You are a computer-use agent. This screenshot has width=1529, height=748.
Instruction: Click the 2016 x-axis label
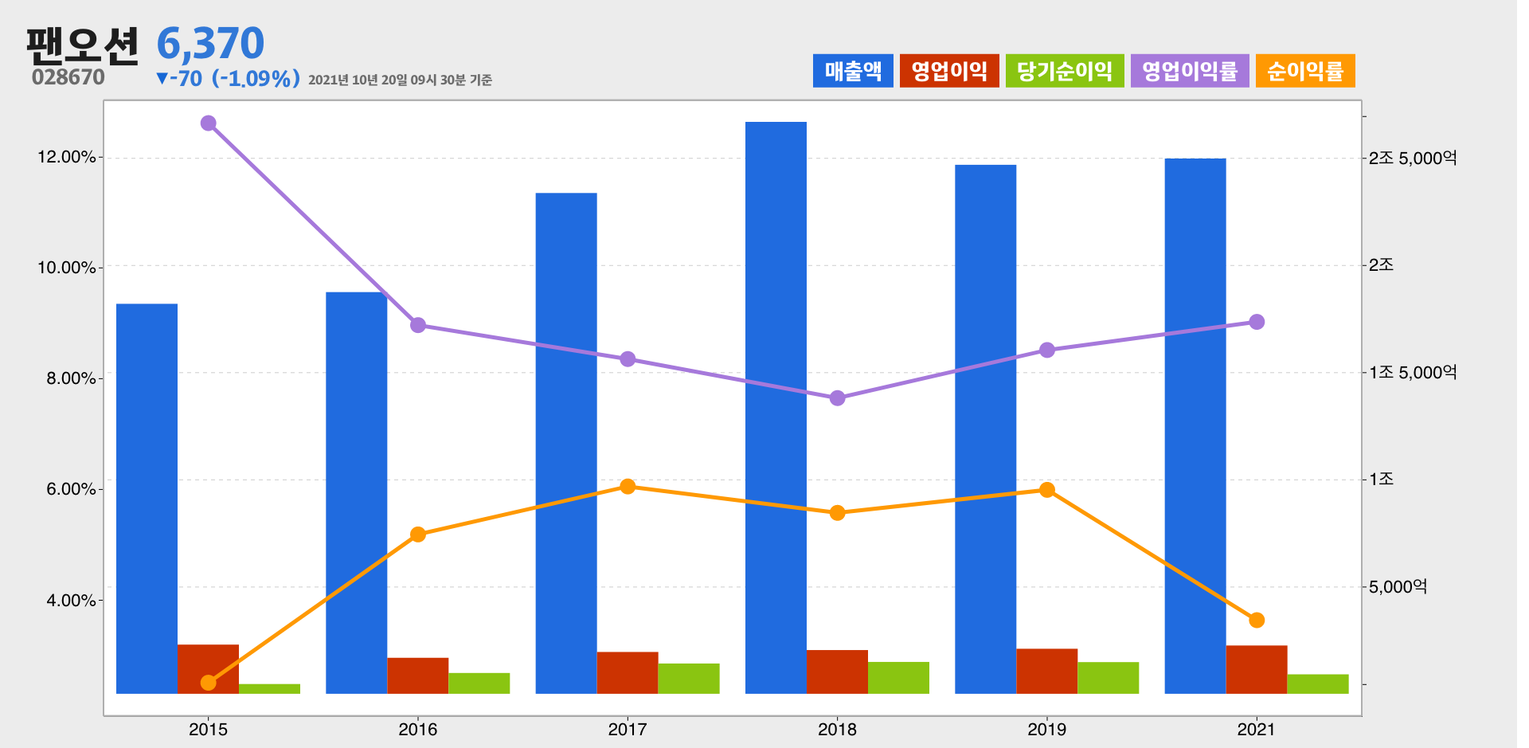418,729
